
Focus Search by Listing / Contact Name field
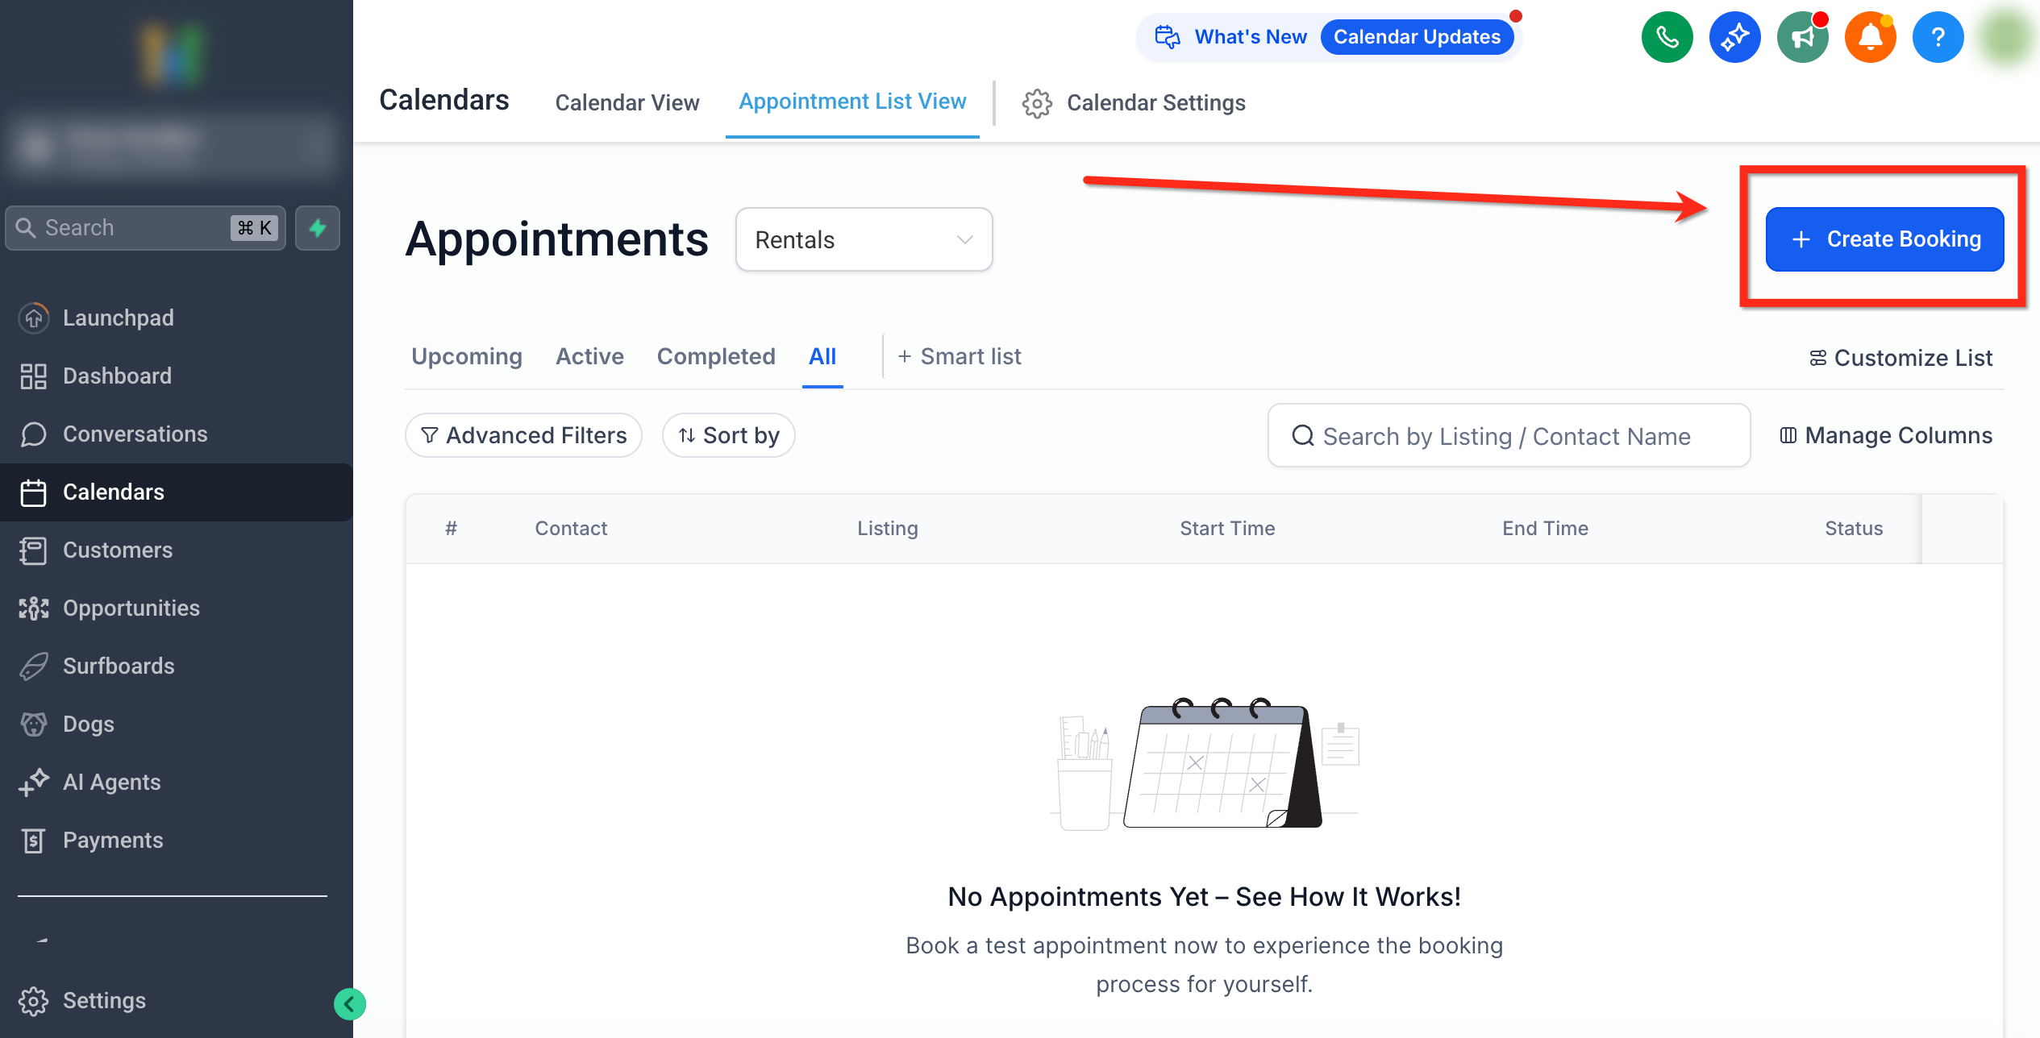pyautogui.click(x=1506, y=436)
